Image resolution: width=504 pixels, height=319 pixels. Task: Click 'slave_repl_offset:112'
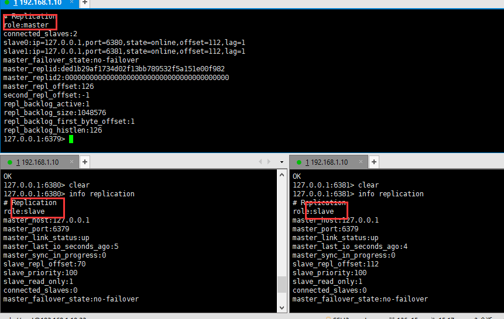tap(336, 264)
